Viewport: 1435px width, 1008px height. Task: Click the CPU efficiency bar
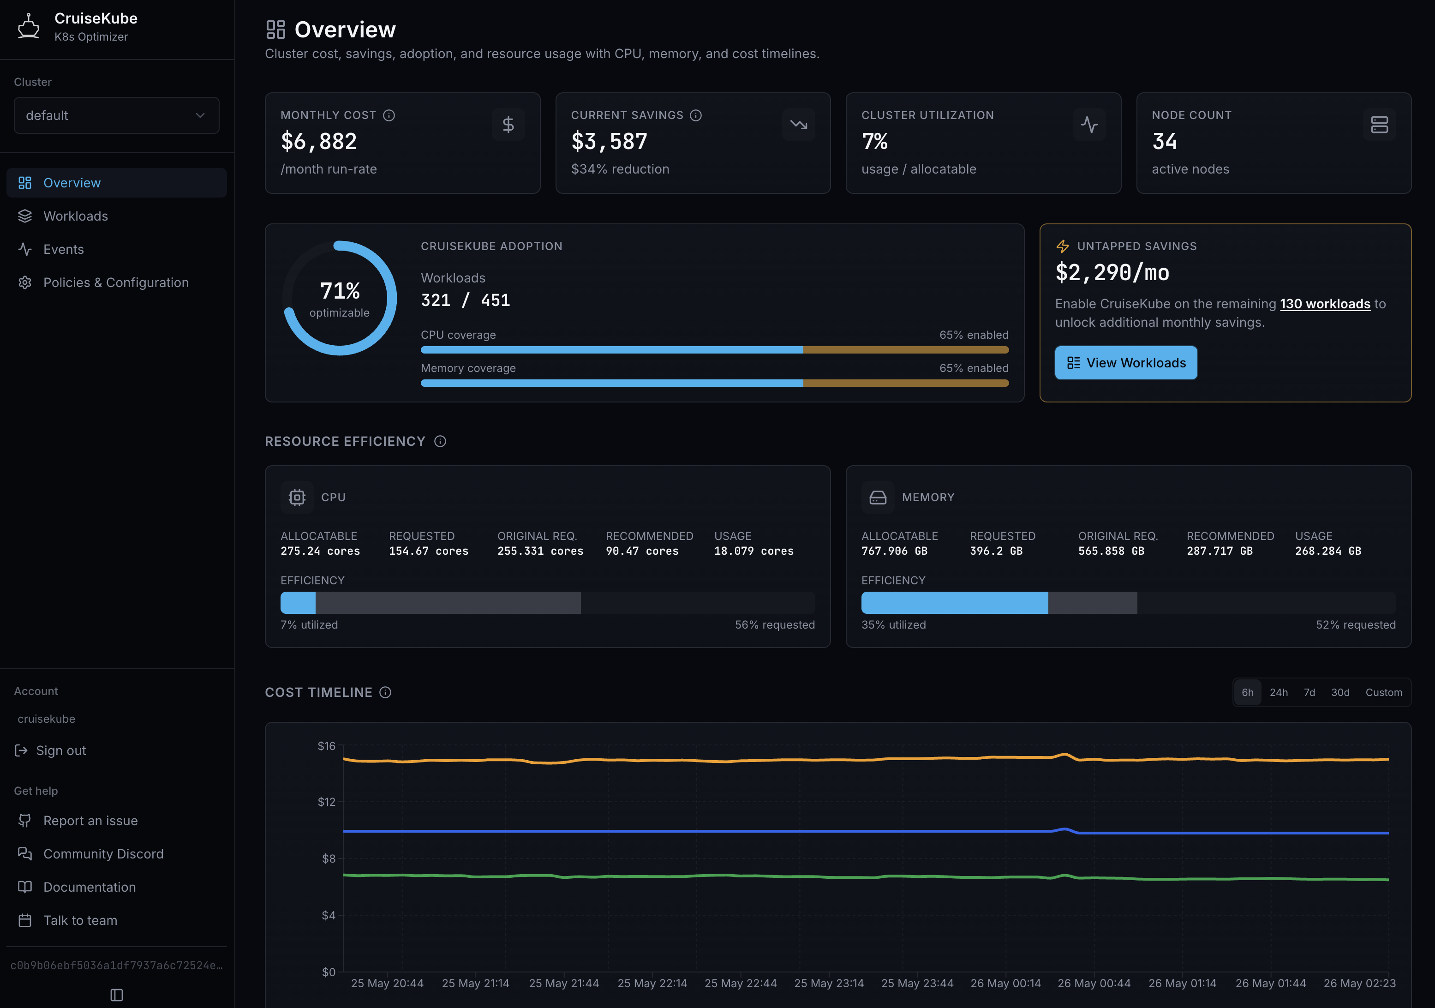(548, 603)
